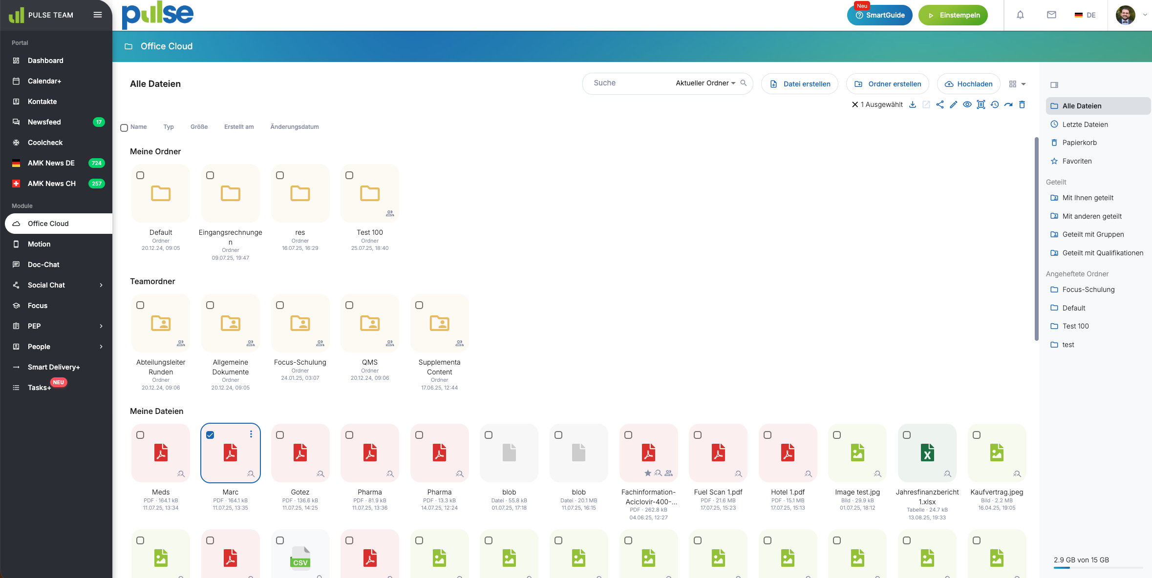Open the notifications bell
The height and width of the screenshot is (578, 1152).
tap(1020, 15)
